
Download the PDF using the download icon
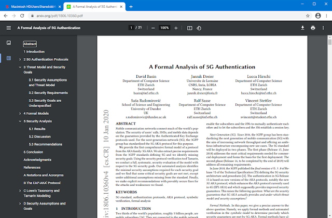[x=302, y=28]
